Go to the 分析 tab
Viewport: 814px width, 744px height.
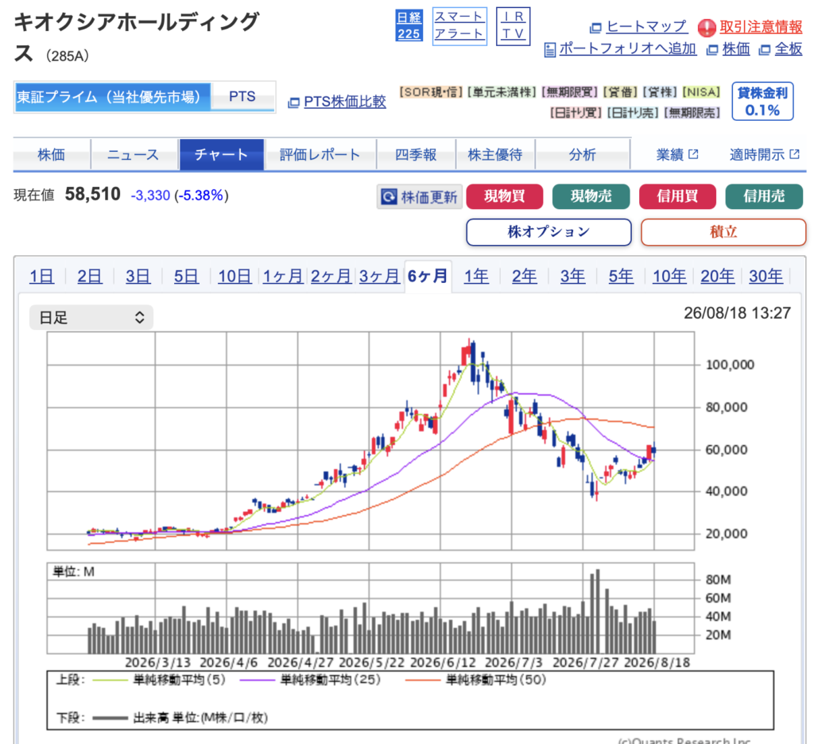click(583, 155)
